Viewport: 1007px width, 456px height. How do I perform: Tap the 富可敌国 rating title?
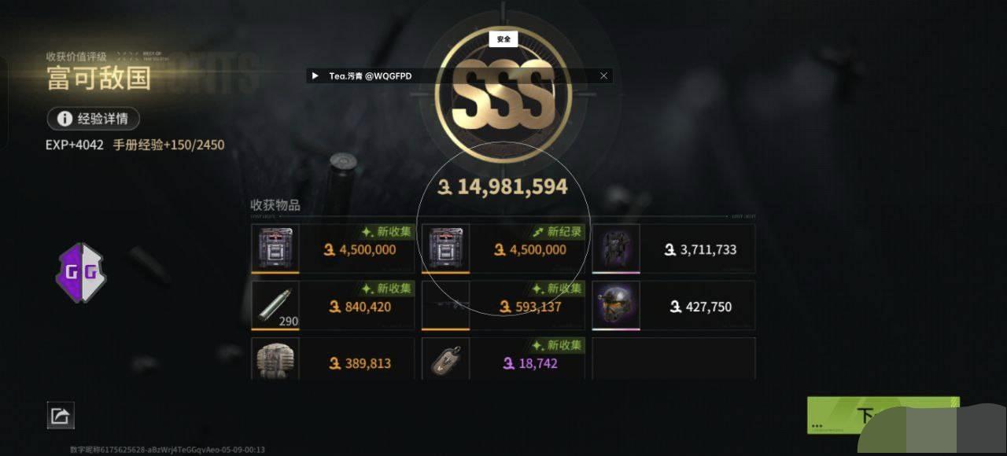click(x=98, y=78)
